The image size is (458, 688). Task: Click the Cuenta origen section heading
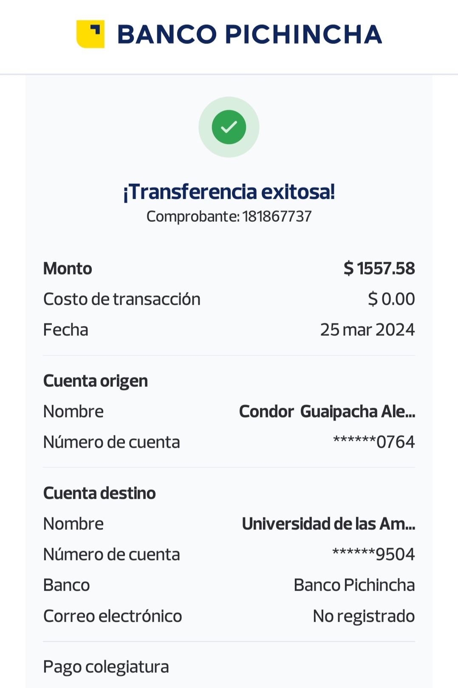coord(96,381)
